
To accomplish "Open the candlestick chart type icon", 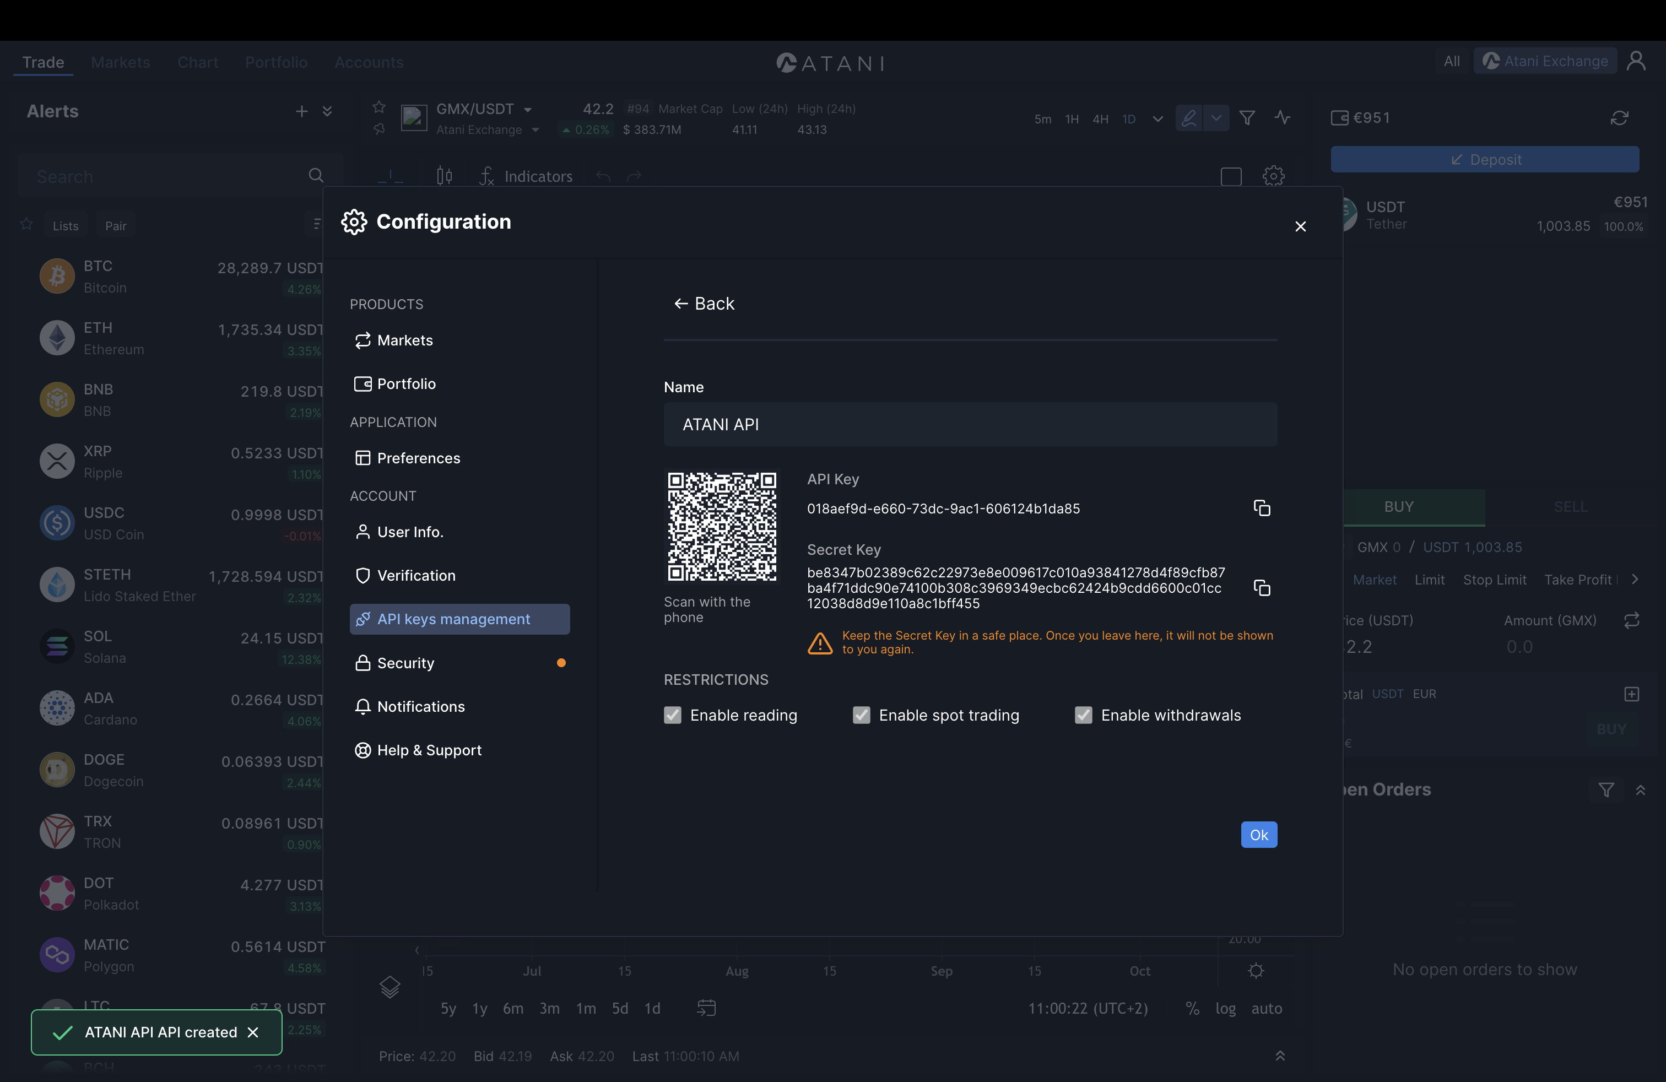I will click(x=445, y=176).
